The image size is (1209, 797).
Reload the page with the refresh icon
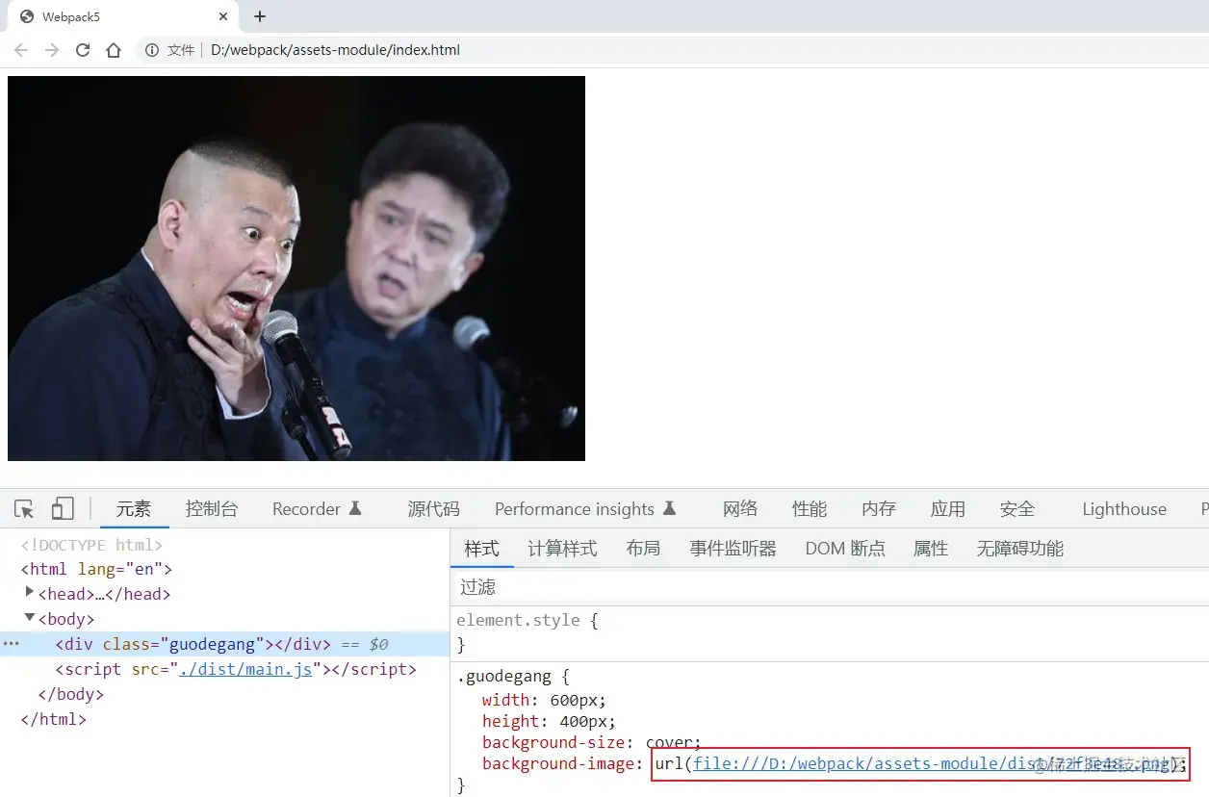pos(83,50)
